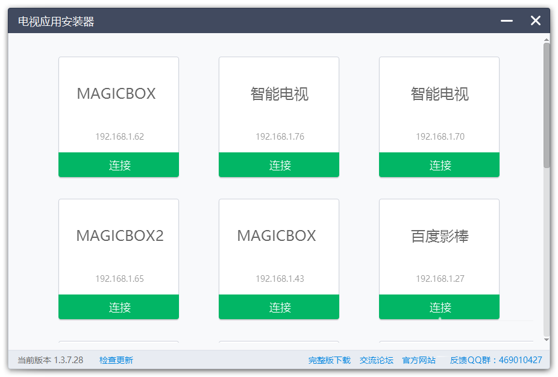Click the IP address 192.168.1.65
The height and width of the screenshot is (377, 558).
pos(119,278)
